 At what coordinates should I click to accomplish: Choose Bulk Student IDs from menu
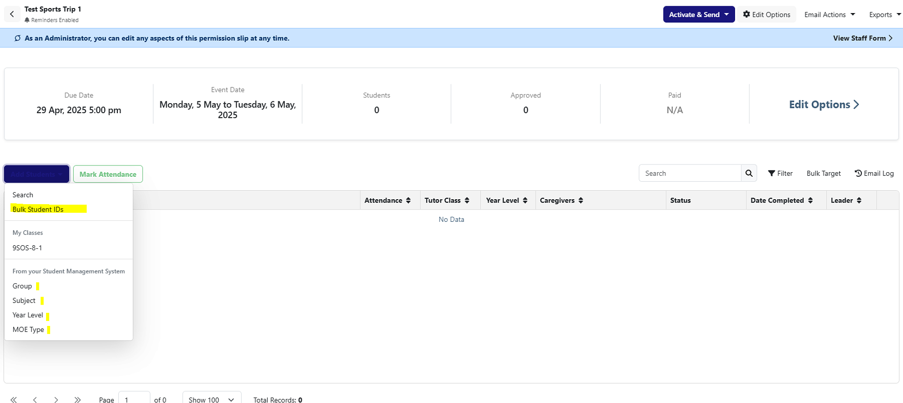tap(38, 209)
